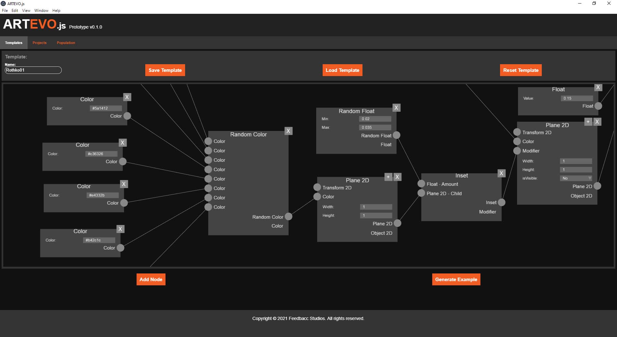The width and height of the screenshot is (617, 337).
Task: Click the Modifier input port on Plane 2D
Action: point(517,151)
